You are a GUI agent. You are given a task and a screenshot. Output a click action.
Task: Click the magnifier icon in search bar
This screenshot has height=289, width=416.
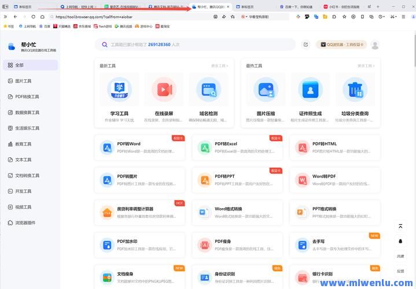[105, 45]
